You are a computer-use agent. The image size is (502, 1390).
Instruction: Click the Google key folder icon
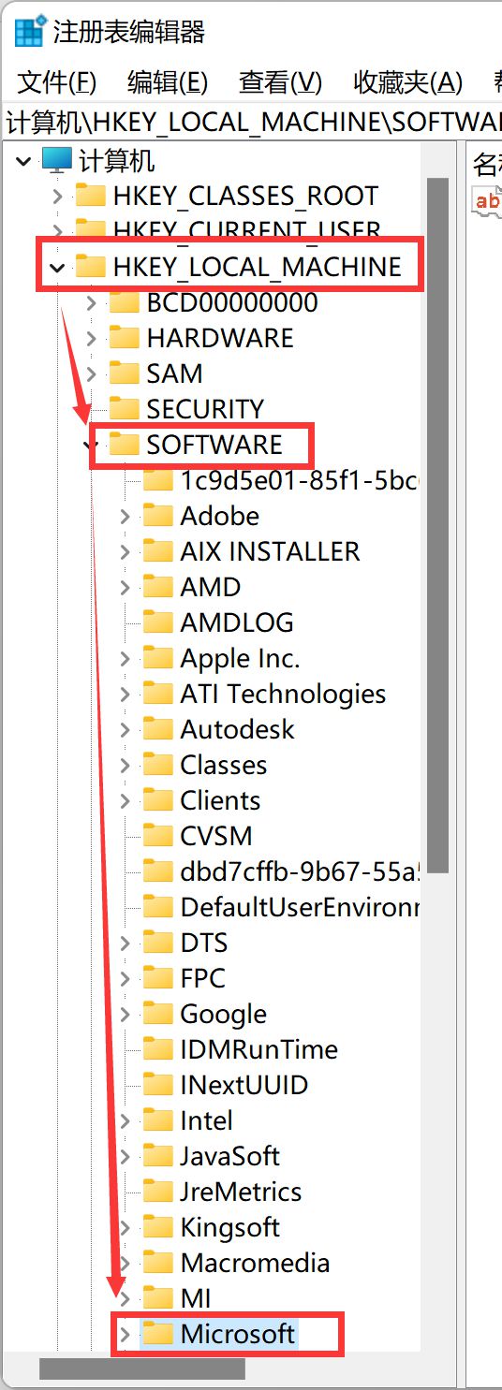158,1014
